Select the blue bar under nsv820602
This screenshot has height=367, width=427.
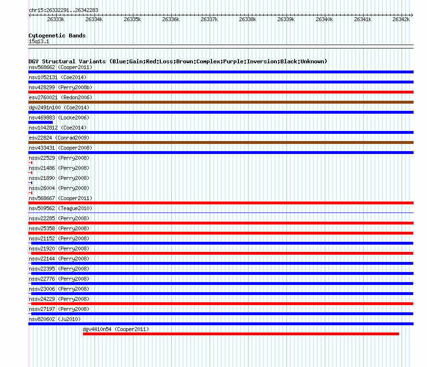(221, 324)
